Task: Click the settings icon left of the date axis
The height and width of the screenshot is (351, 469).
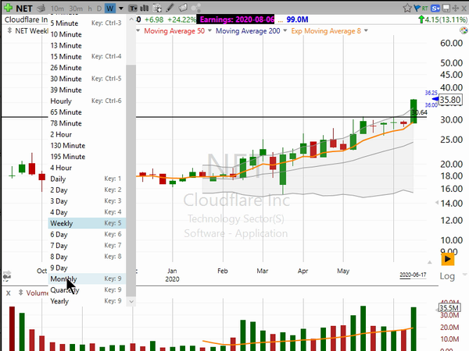Action: coord(7,275)
